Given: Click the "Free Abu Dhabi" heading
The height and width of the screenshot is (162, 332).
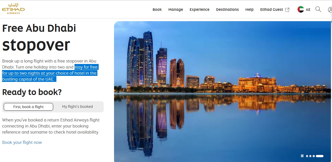Looking at the screenshot, I should coord(39,28).
